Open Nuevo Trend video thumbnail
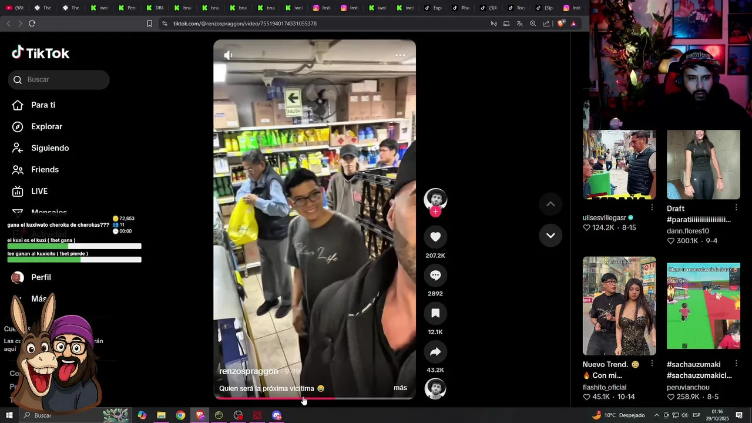The width and height of the screenshot is (752, 423). [x=619, y=305]
